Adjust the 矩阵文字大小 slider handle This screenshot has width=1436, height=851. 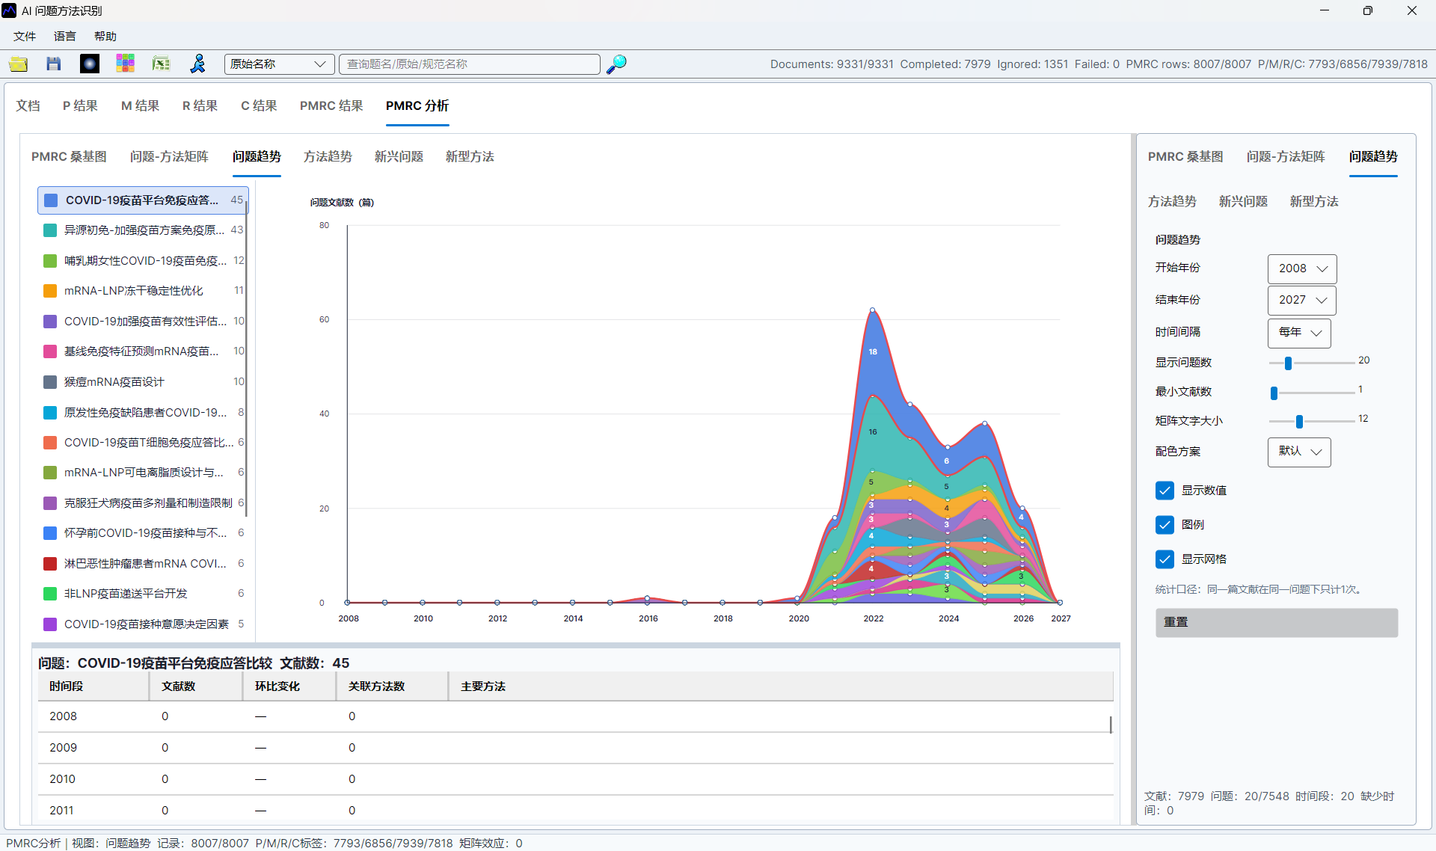[x=1299, y=422]
